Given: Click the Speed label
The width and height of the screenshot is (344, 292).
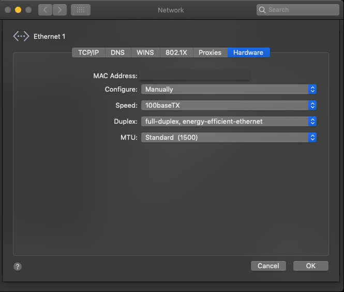Looking at the screenshot, I should click(127, 106).
